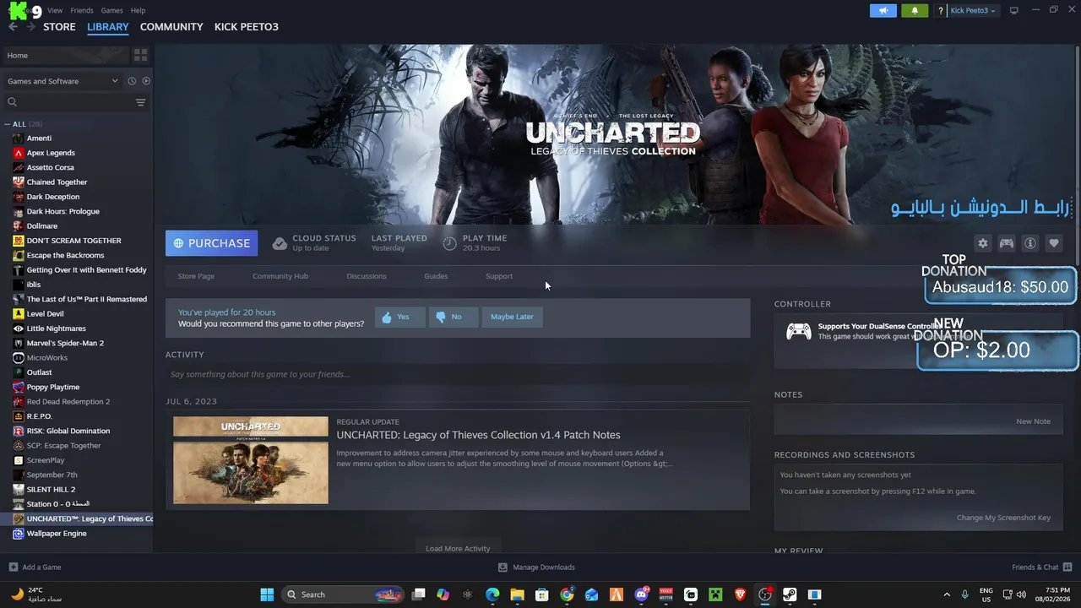Image resolution: width=1081 pixels, height=608 pixels.
Task: Open the Community Hub link
Action: pyautogui.click(x=280, y=276)
